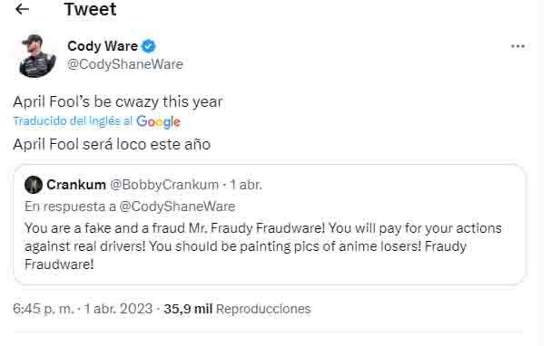Image resolution: width=551 pixels, height=346 pixels.
Task: Click the Google logo next to the translation
Action: pyautogui.click(x=158, y=121)
